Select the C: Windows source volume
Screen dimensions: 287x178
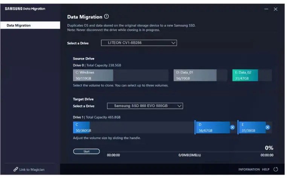coord(121,75)
